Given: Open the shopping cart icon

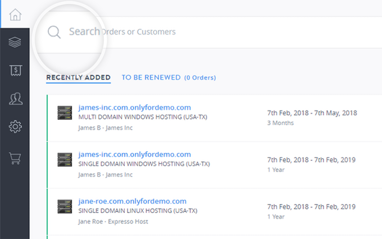Looking at the screenshot, I should [15, 158].
